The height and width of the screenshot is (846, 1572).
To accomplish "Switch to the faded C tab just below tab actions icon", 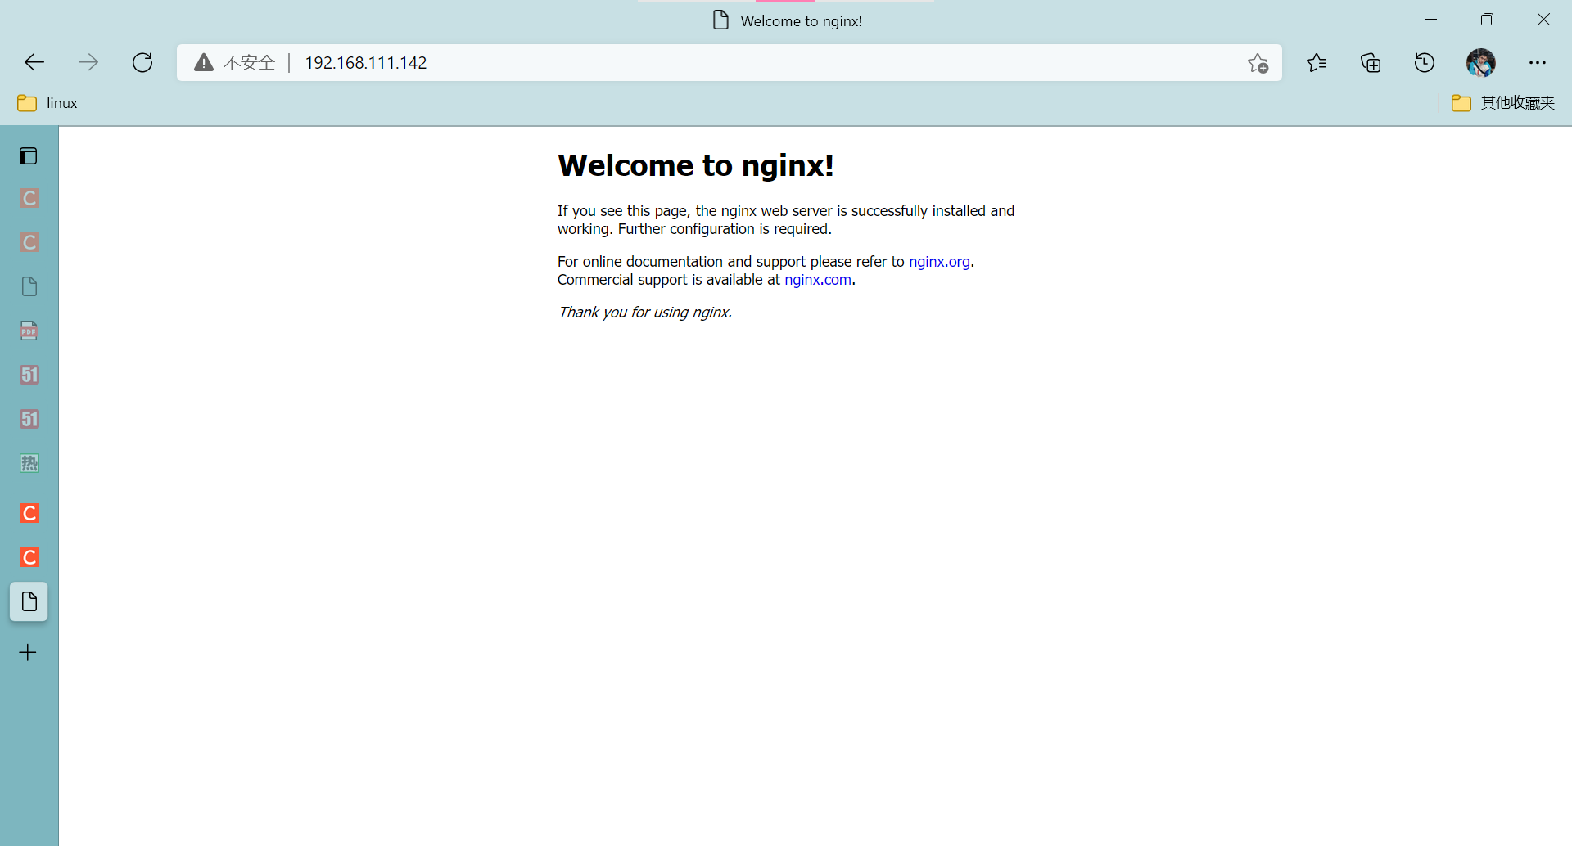I will [29, 198].
